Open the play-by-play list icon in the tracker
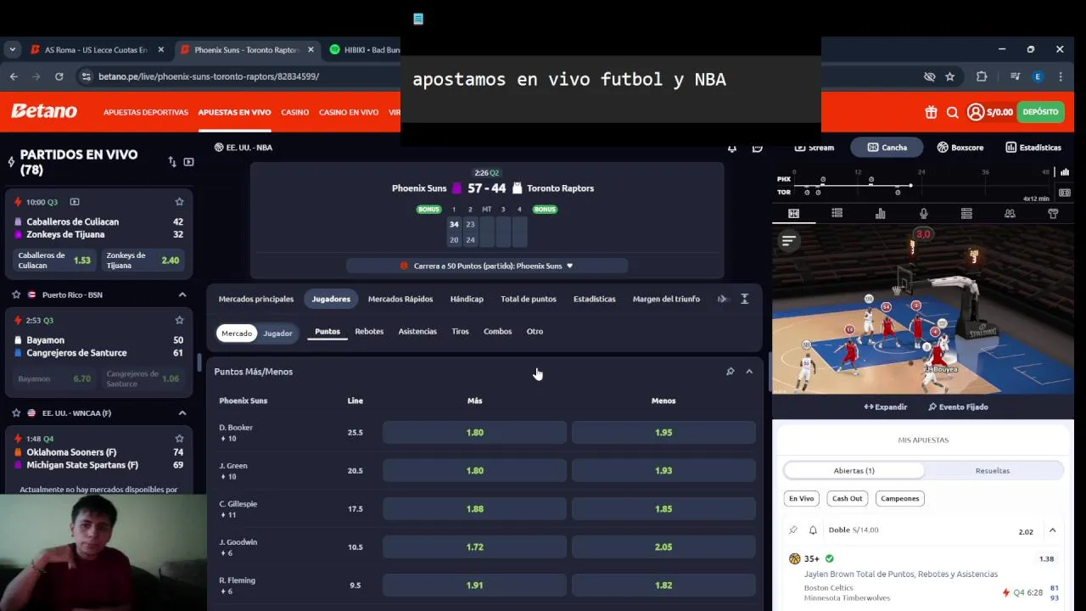 point(837,214)
